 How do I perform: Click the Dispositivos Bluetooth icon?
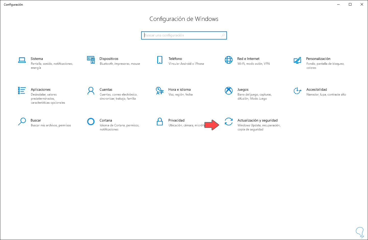pyautogui.click(x=91, y=60)
